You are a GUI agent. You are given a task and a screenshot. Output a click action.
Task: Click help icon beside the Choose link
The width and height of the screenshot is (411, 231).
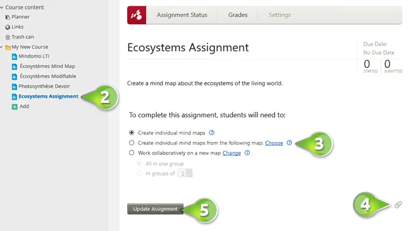[x=289, y=143]
